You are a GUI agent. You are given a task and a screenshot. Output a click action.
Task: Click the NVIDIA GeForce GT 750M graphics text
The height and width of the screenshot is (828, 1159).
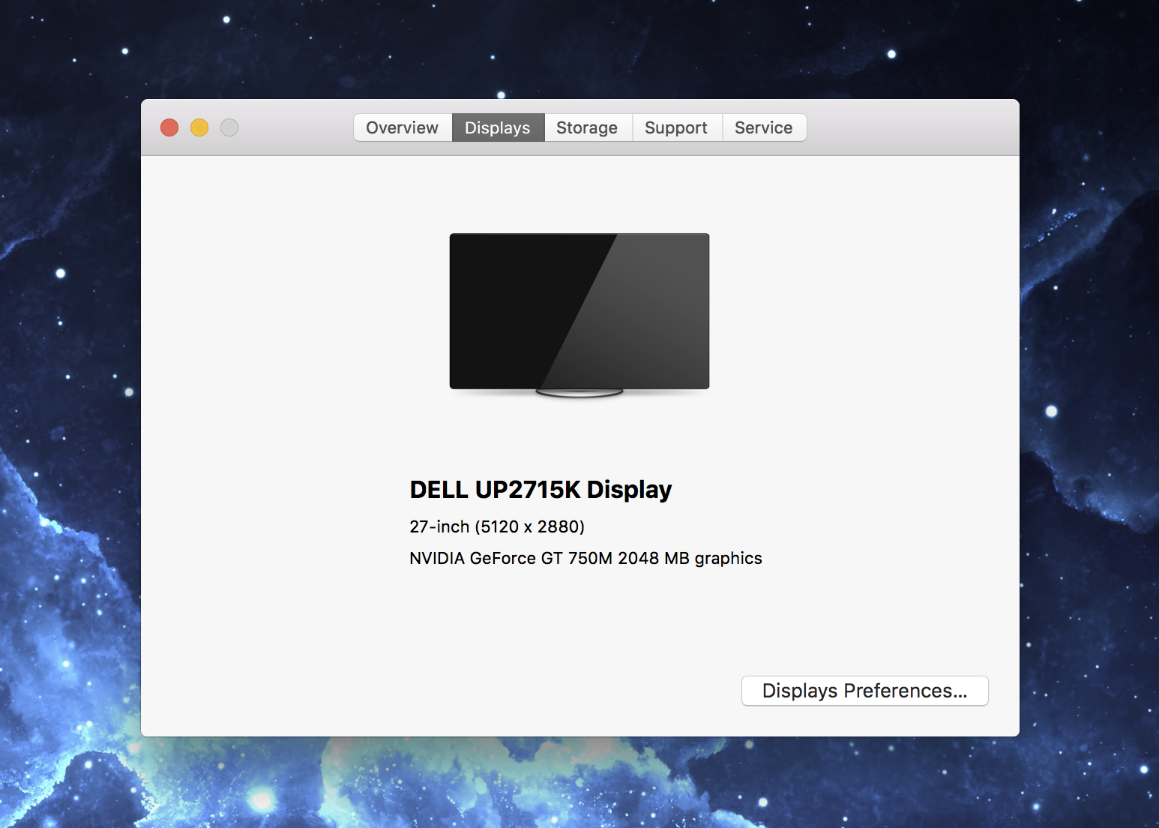point(585,558)
